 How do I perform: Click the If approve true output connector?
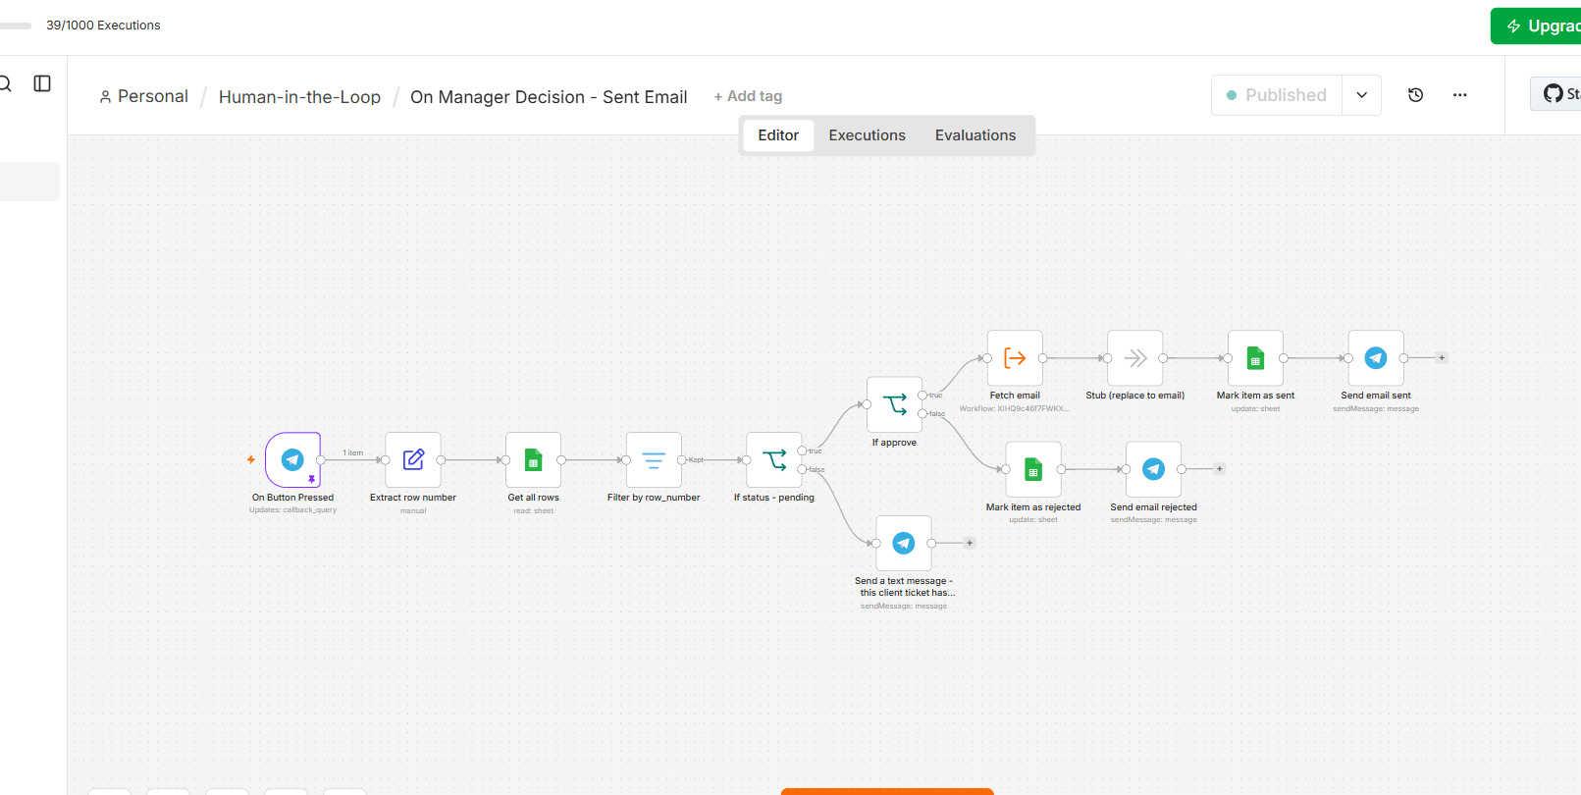coord(922,396)
